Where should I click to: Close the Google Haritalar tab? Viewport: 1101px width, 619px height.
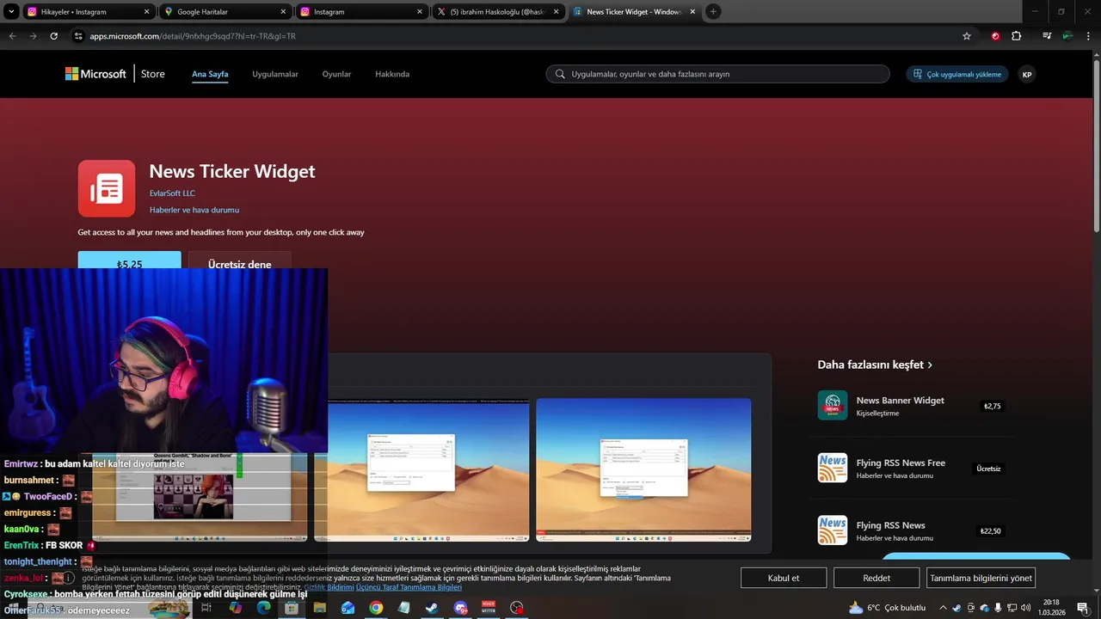[283, 12]
